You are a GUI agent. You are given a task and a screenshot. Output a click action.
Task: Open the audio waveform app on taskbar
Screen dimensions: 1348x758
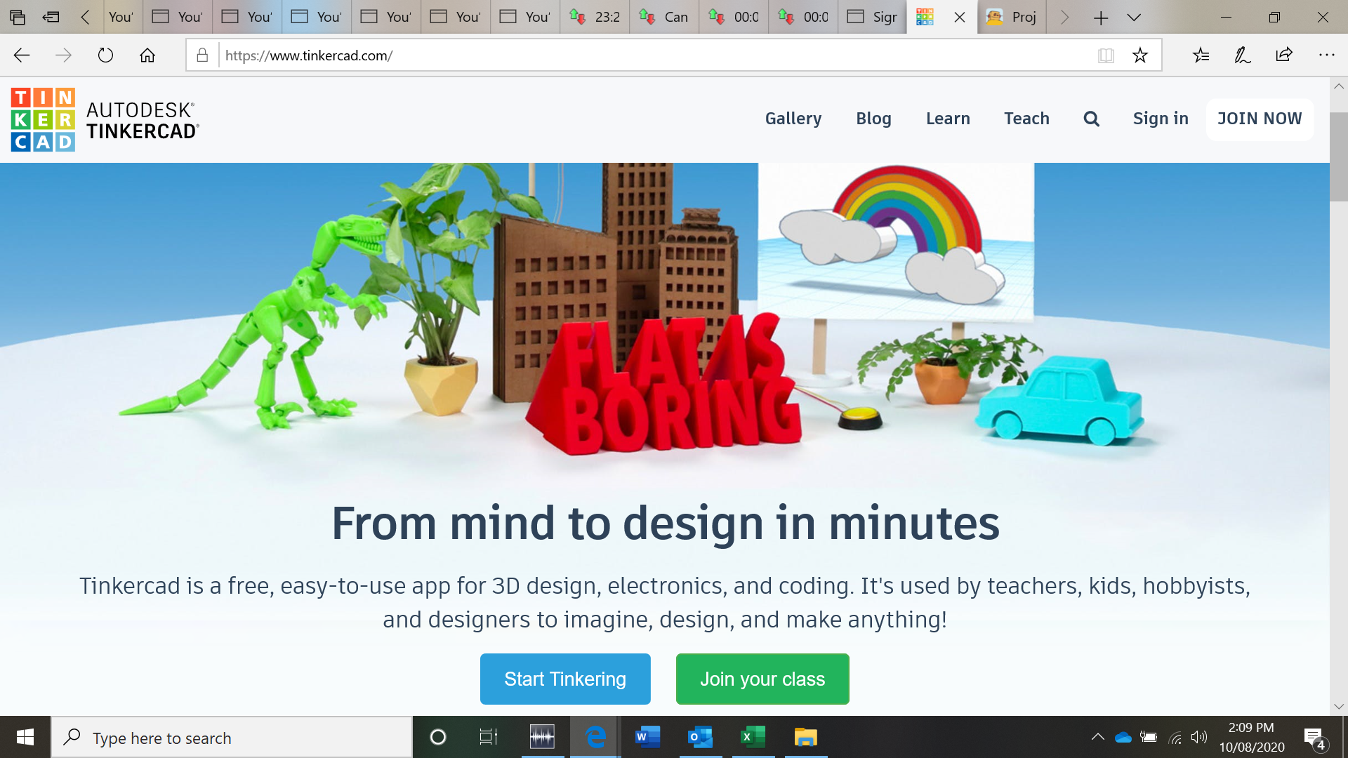coord(542,737)
